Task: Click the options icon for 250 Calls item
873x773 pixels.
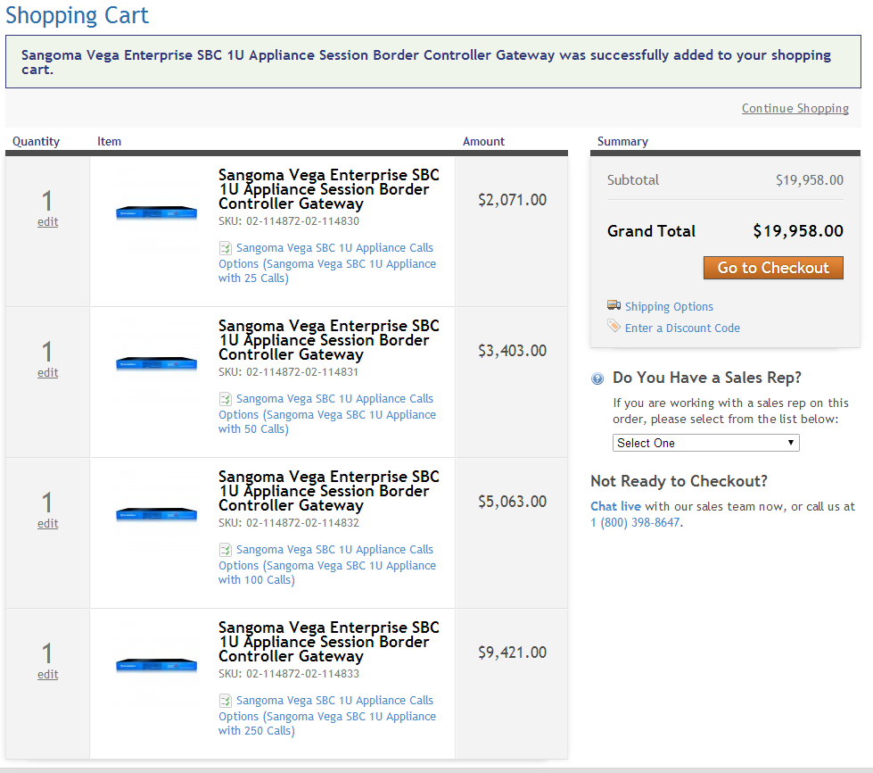Action: click(x=225, y=700)
